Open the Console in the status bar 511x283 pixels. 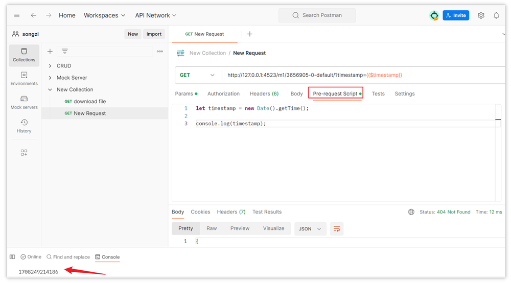point(107,257)
